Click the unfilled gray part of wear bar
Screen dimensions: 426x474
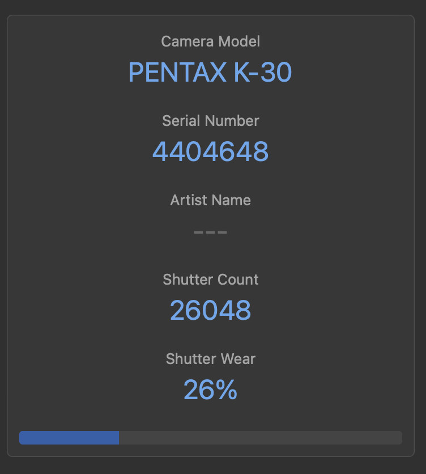click(261, 438)
